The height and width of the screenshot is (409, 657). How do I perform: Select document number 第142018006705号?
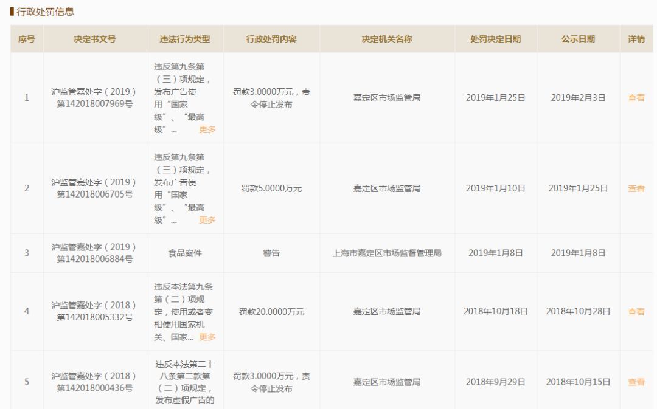pyautogui.click(x=95, y=194)
